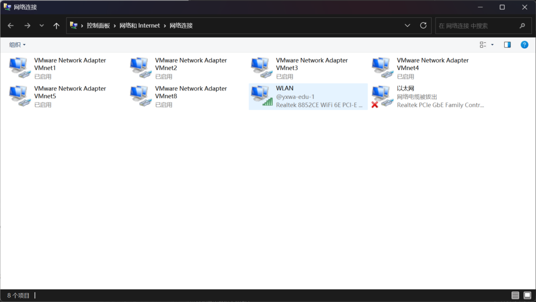Click the WLAN wireless connection icon
This screenshot has width=536, height=302.
261,96
